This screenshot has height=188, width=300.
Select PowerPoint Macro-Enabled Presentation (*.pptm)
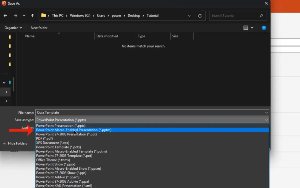[x=74, y=130]
